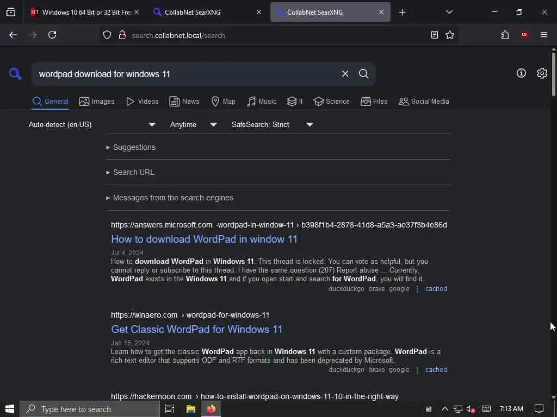Screen dimensions: 557x417
Task: Close the Windows 10 64 Bit tab
Action: click(x=137, y=12)
